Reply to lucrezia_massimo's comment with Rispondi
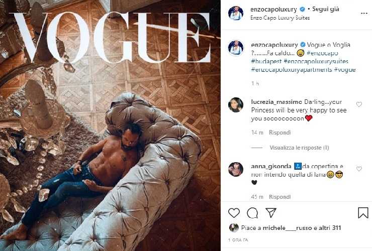Screen dimensions: 372x251 (x=280, y=133)
